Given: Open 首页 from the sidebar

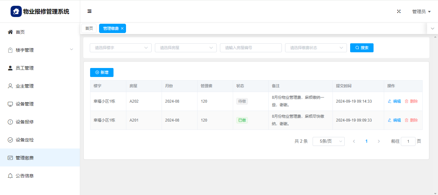Looking at the screenshot, I should coord(20,32).
